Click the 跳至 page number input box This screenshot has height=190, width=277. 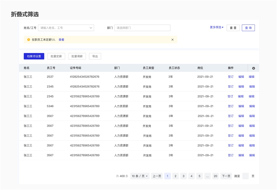(x=245, y=176)
